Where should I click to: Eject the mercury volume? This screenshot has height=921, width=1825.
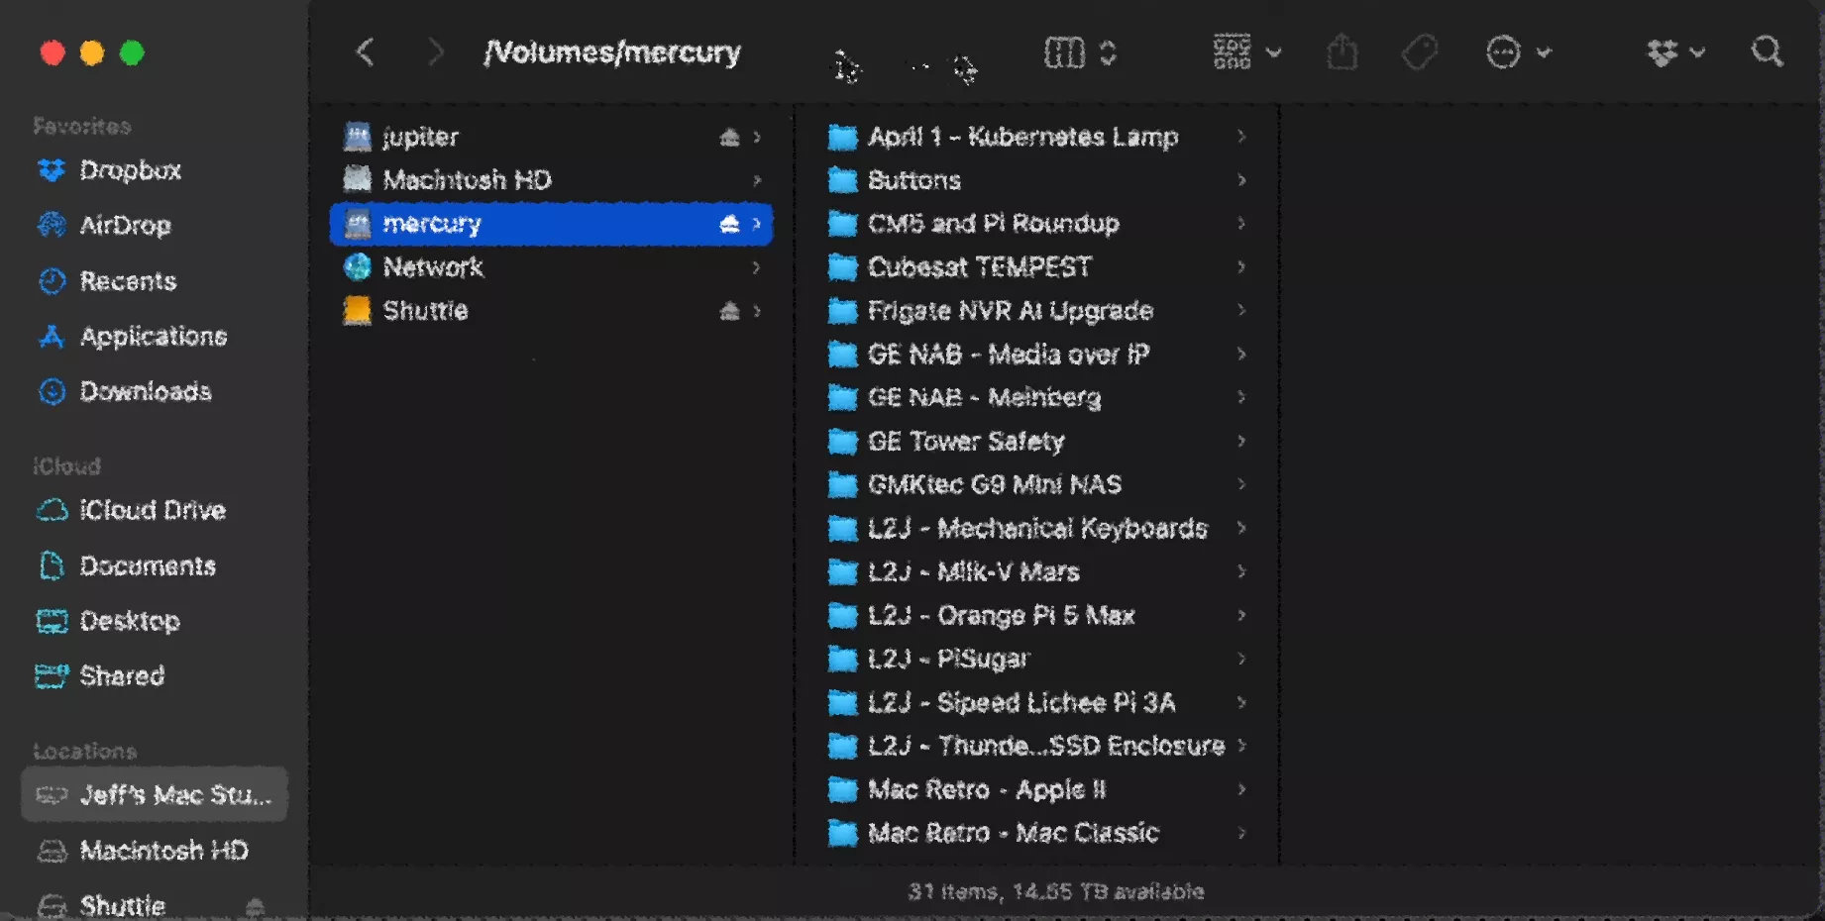click(729, 224)
